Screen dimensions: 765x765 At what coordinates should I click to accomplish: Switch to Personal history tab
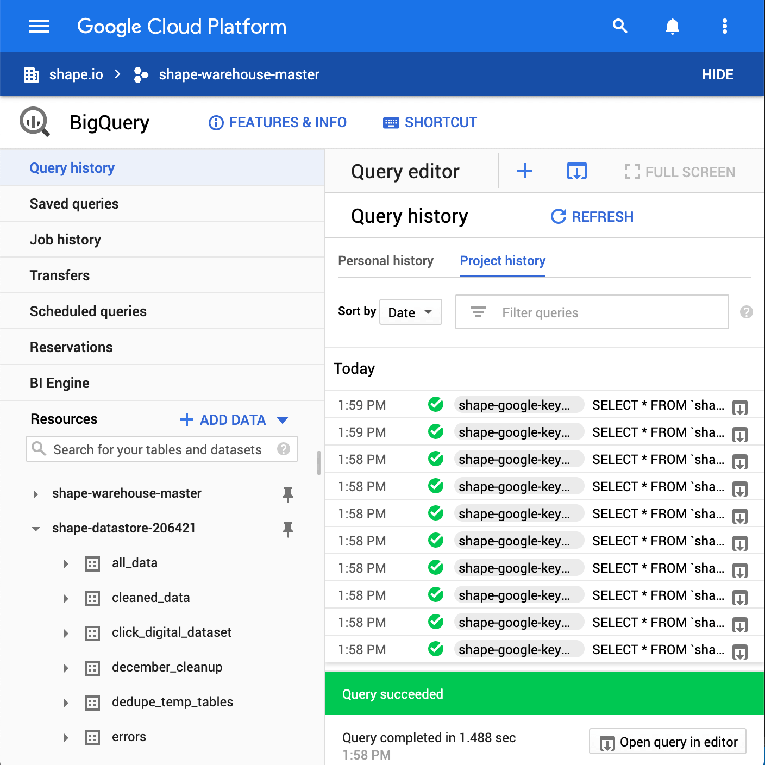(x=386, y=261)
